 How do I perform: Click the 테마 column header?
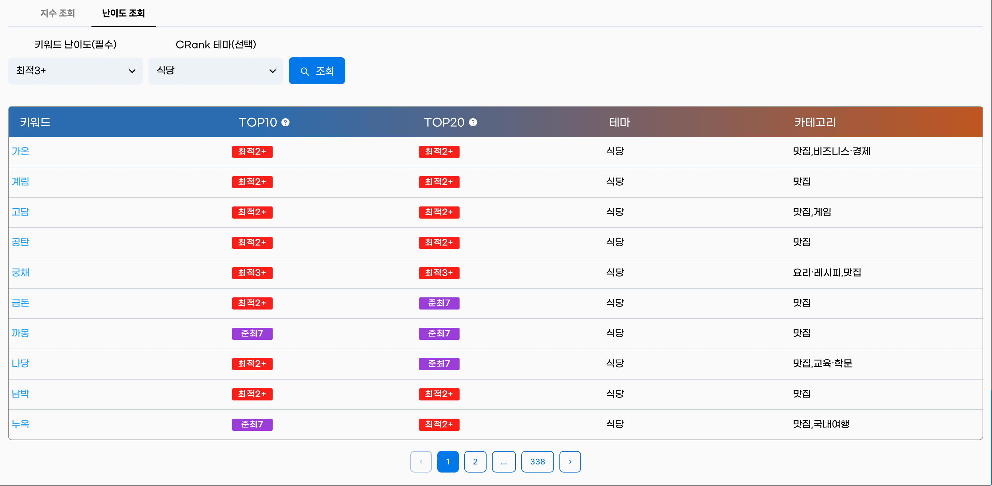coord(619,122)
